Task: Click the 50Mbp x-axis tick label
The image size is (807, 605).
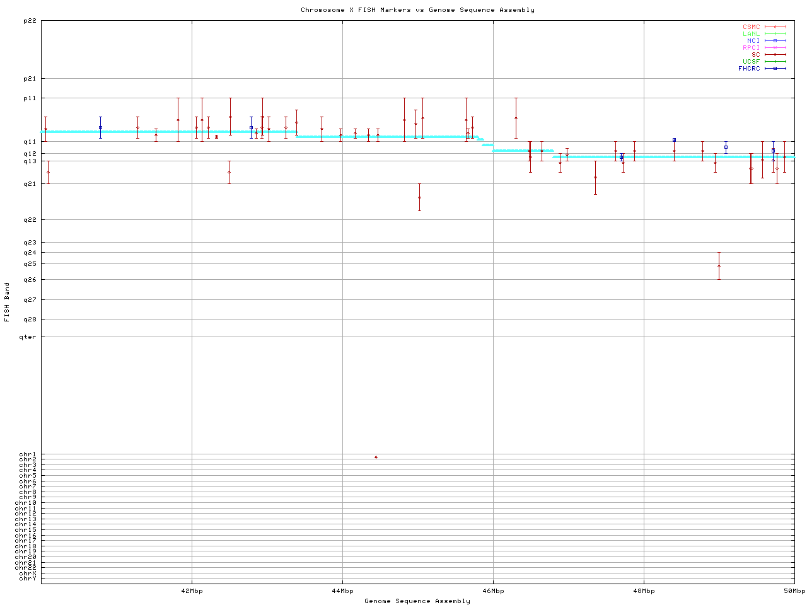Action: (794, 591)
